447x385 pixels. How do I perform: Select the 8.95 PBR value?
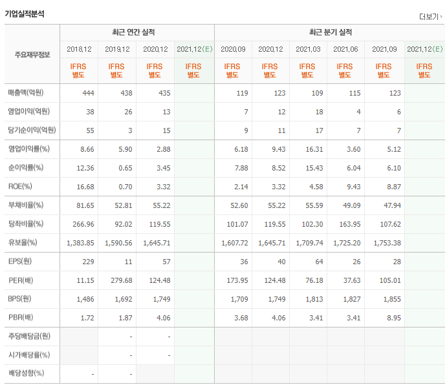394,318
